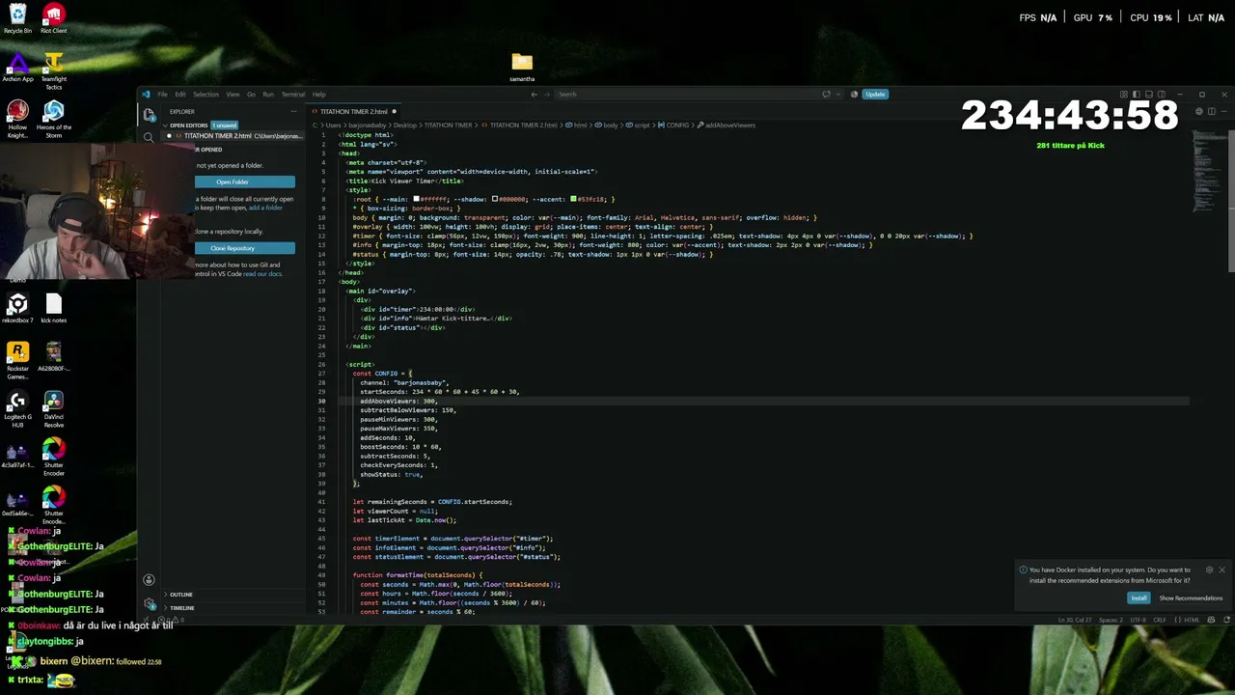Launch Heroes of the Storm shortcut

[53, 119]
